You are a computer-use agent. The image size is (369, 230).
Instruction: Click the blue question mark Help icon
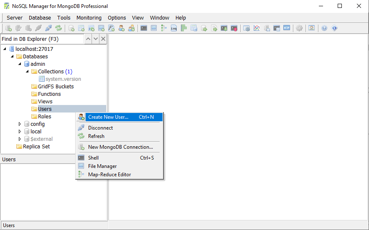click(x=324, y=28)
